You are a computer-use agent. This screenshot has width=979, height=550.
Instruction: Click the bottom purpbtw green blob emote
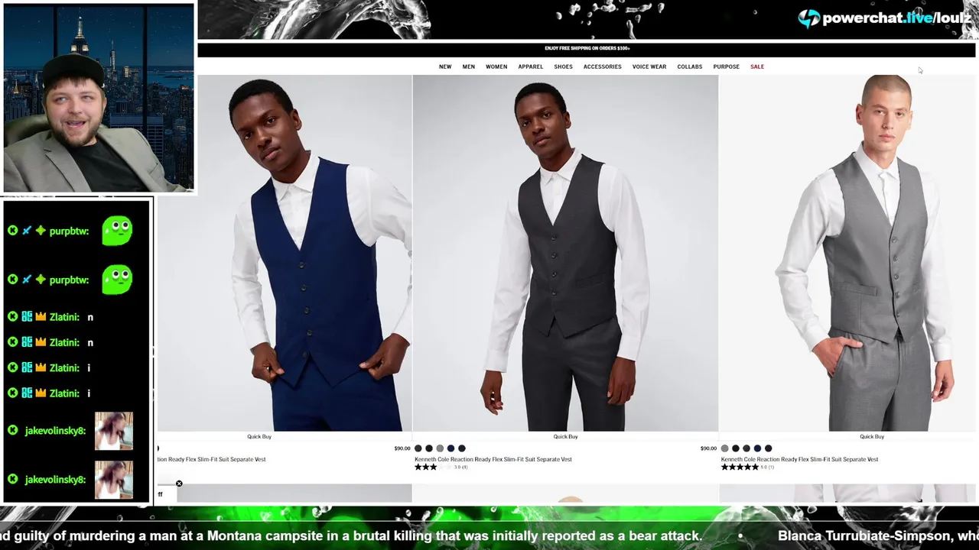pos(117,280)
